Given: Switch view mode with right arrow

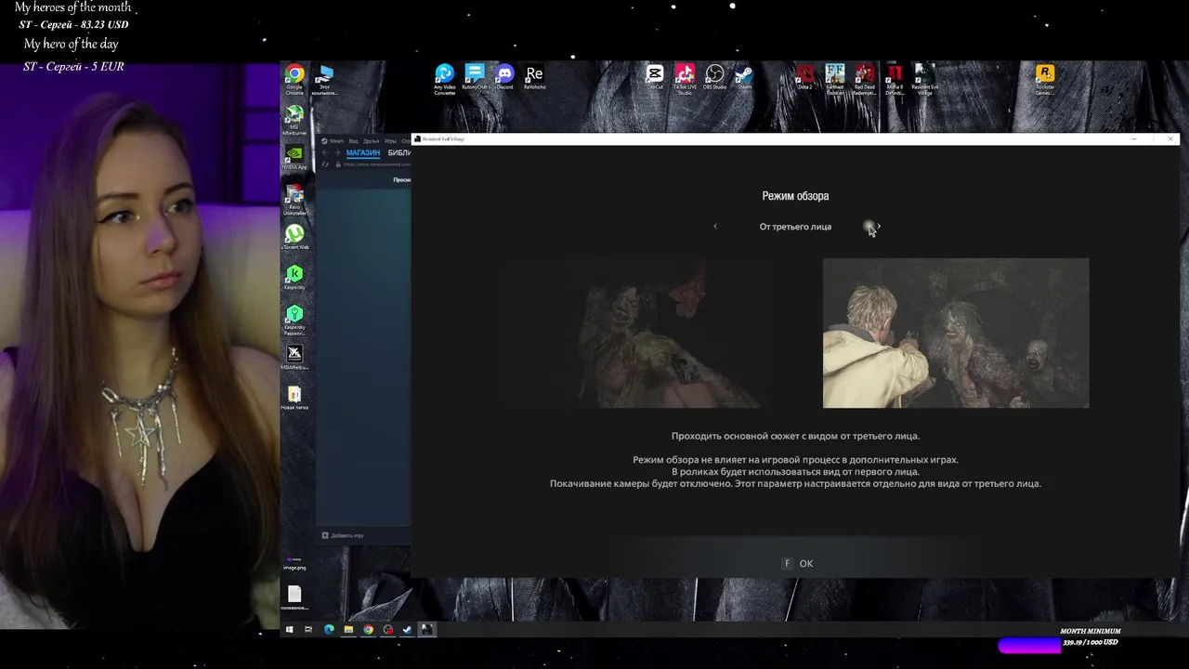Looking at the screenshot, I should (879, 226).
